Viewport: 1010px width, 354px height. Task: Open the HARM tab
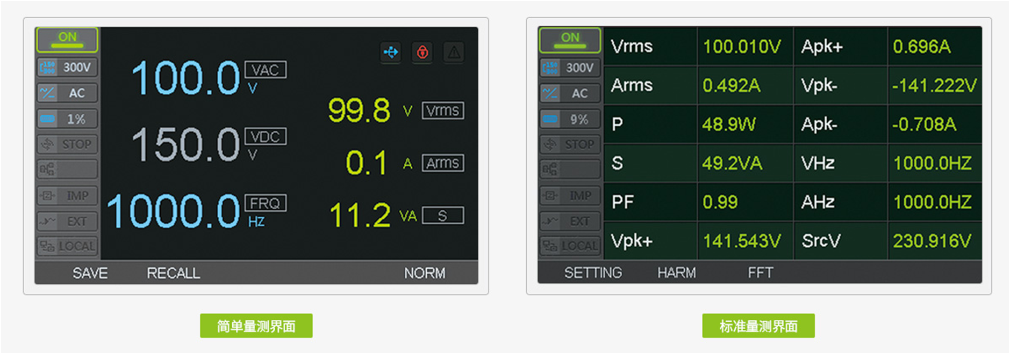pyautogui.click(x=676, y=273)
